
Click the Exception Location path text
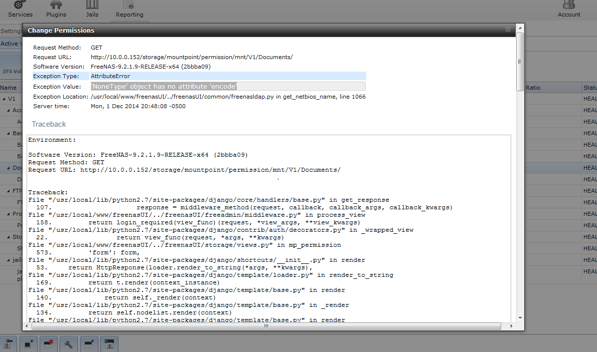228,97
